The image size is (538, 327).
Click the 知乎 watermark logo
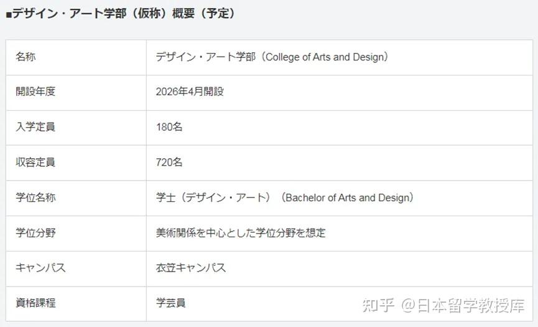pyautogui.click(x=378, y=305)
